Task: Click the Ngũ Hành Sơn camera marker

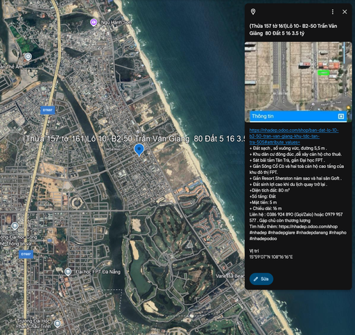Action: click(x=94, y=22)
